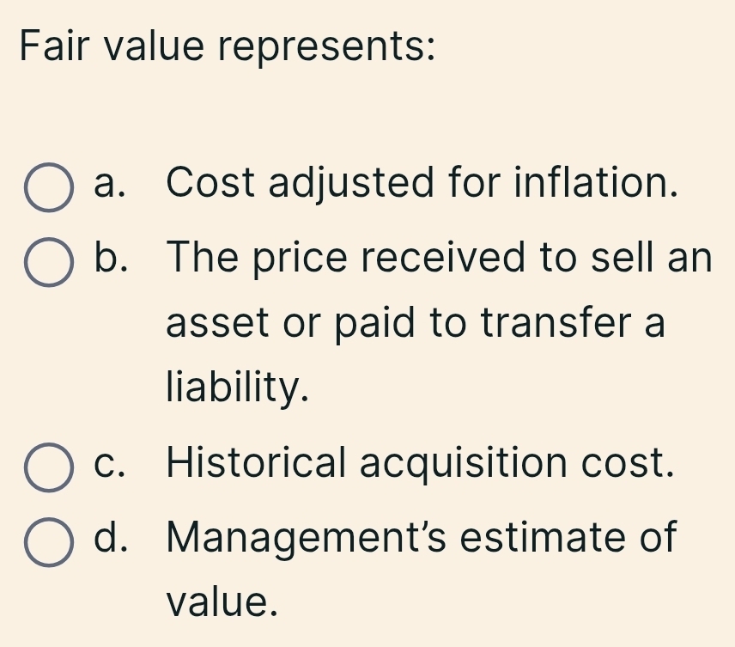The height and width of the screenshot is (647, 735).
Task: Choose the radio button for option c
Action: pyautogui.click(x=48, y=468)
